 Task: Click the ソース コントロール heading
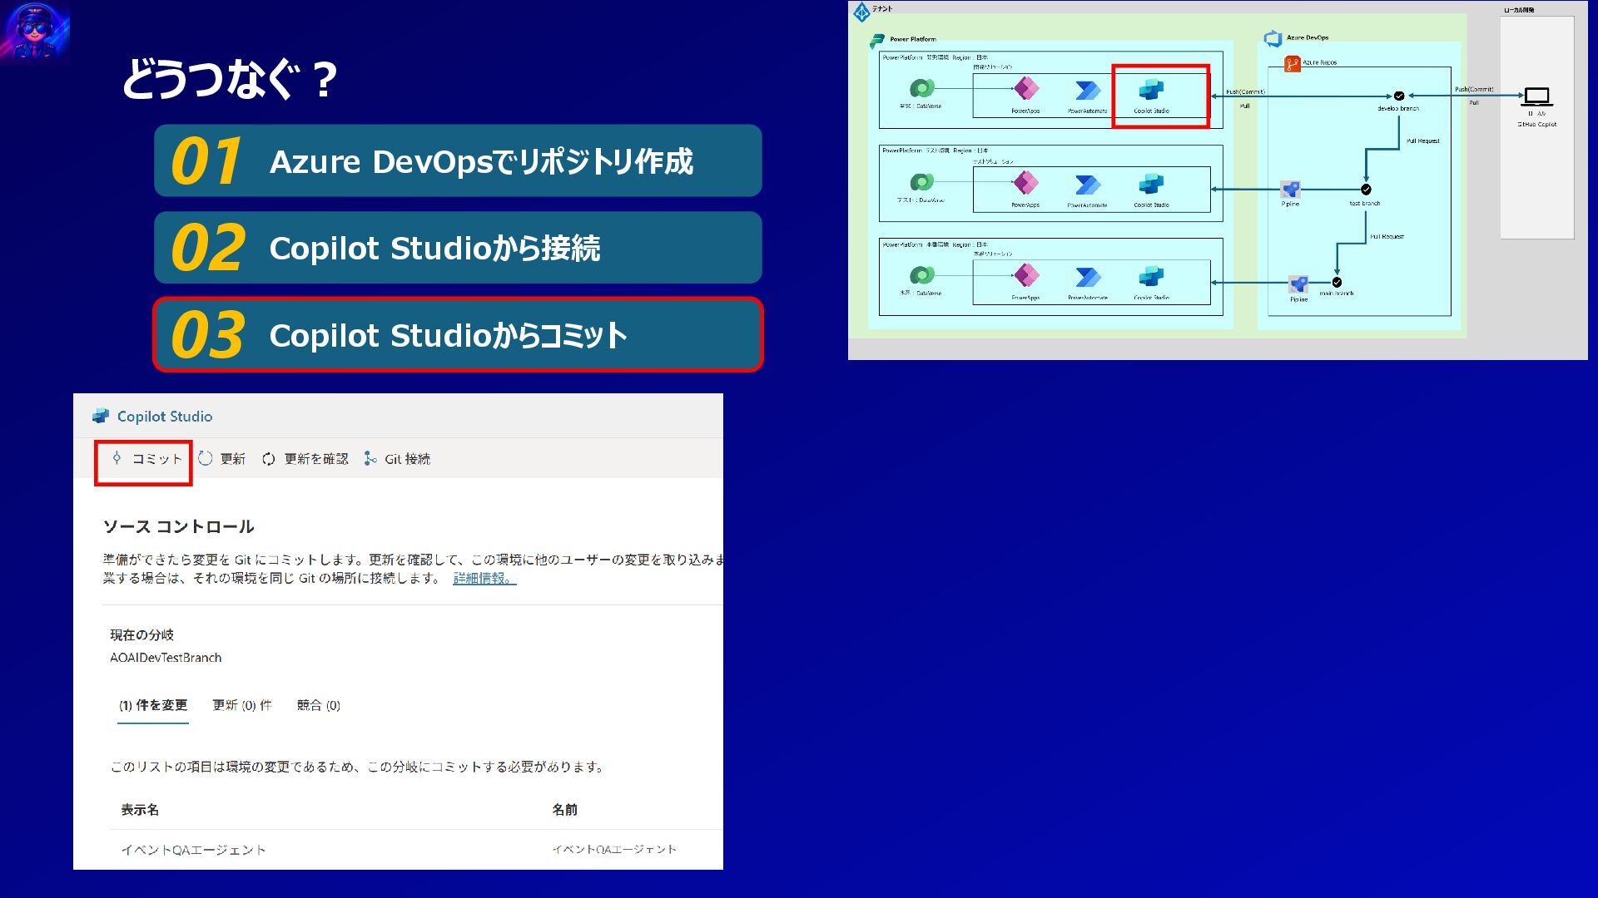(x=178, y=526)
